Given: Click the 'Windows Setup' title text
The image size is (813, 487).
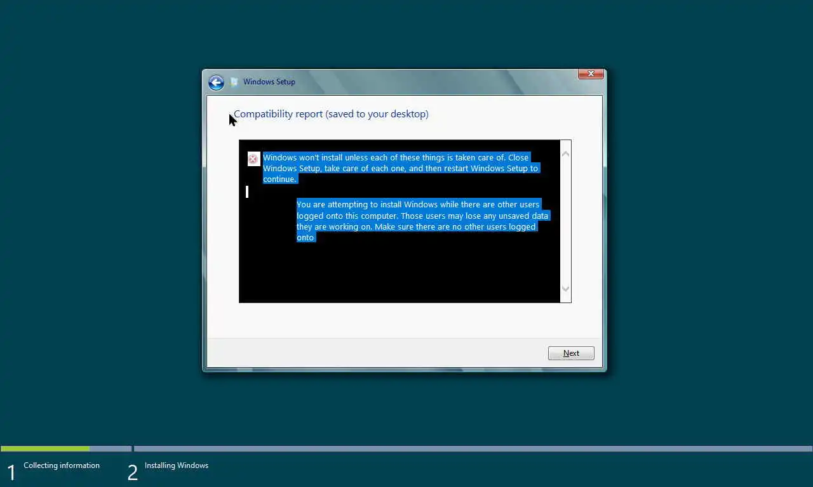Looking at the screenshot, I should [269, 82].
